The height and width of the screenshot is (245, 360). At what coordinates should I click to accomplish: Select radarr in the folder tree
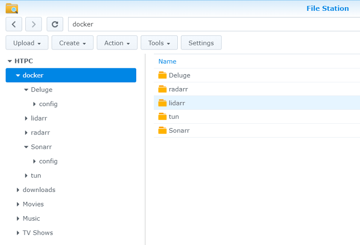click(41, 133)
